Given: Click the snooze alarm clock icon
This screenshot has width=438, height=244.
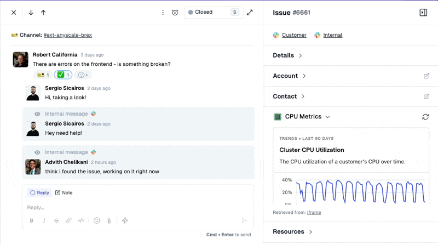Looking at the screenshot, I should pos(175,13).
